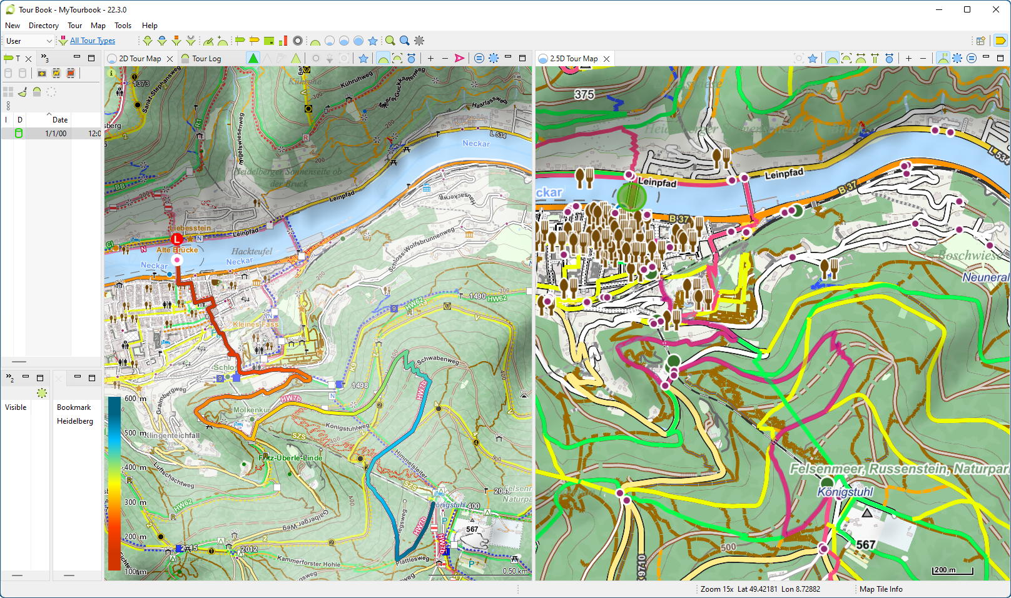Screen dimensions: 1011x598
Task: Zoom in on the 2.5D Tour Map
Action: coord(909,58)
